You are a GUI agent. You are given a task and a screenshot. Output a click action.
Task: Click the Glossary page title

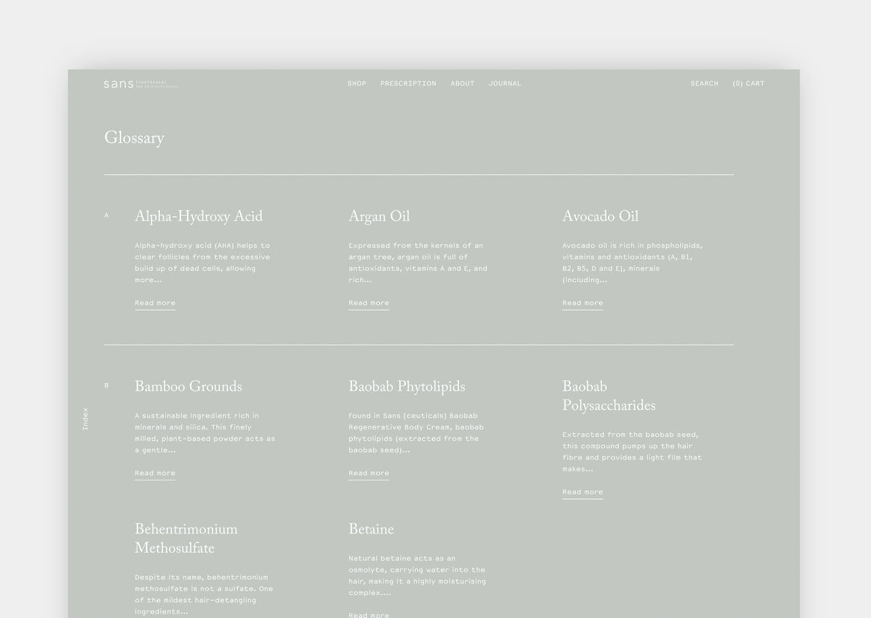point(134,138)
